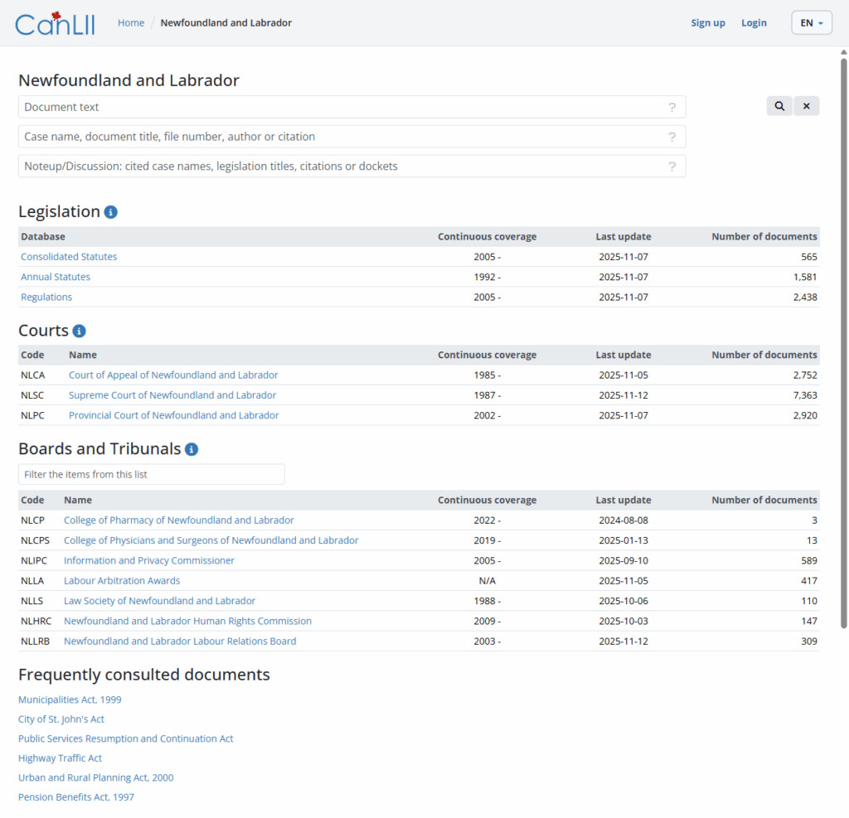The width and height of the screenshot is (849, 818).
Task: Clear search with the X button
Action: [x=807, y=106]
